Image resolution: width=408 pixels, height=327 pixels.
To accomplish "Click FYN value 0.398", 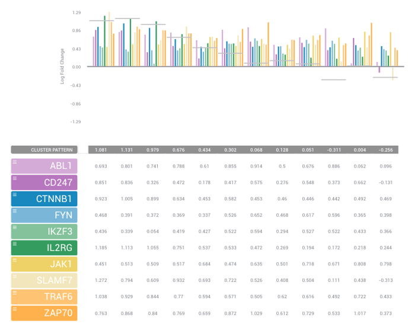I will click(385, 215).
